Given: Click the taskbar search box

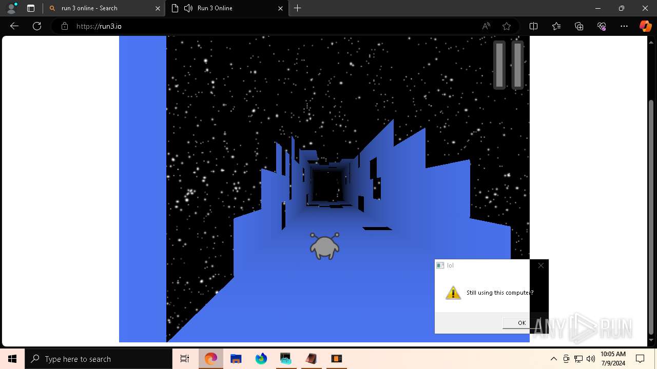Looking at the screenshot, I should 99,359.
